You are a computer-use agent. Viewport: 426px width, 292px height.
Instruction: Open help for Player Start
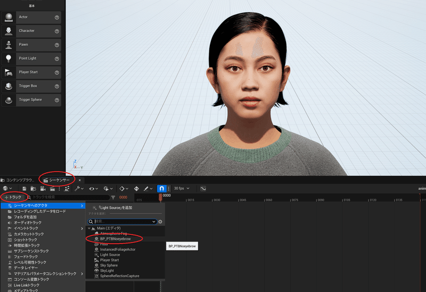pos(57,72)
